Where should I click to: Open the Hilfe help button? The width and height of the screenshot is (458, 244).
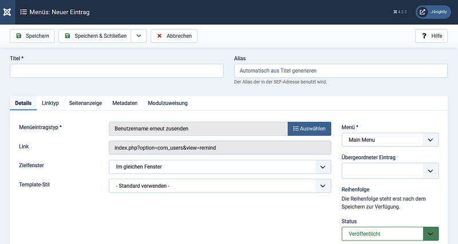pyautogui.click(x=431, y=36)
